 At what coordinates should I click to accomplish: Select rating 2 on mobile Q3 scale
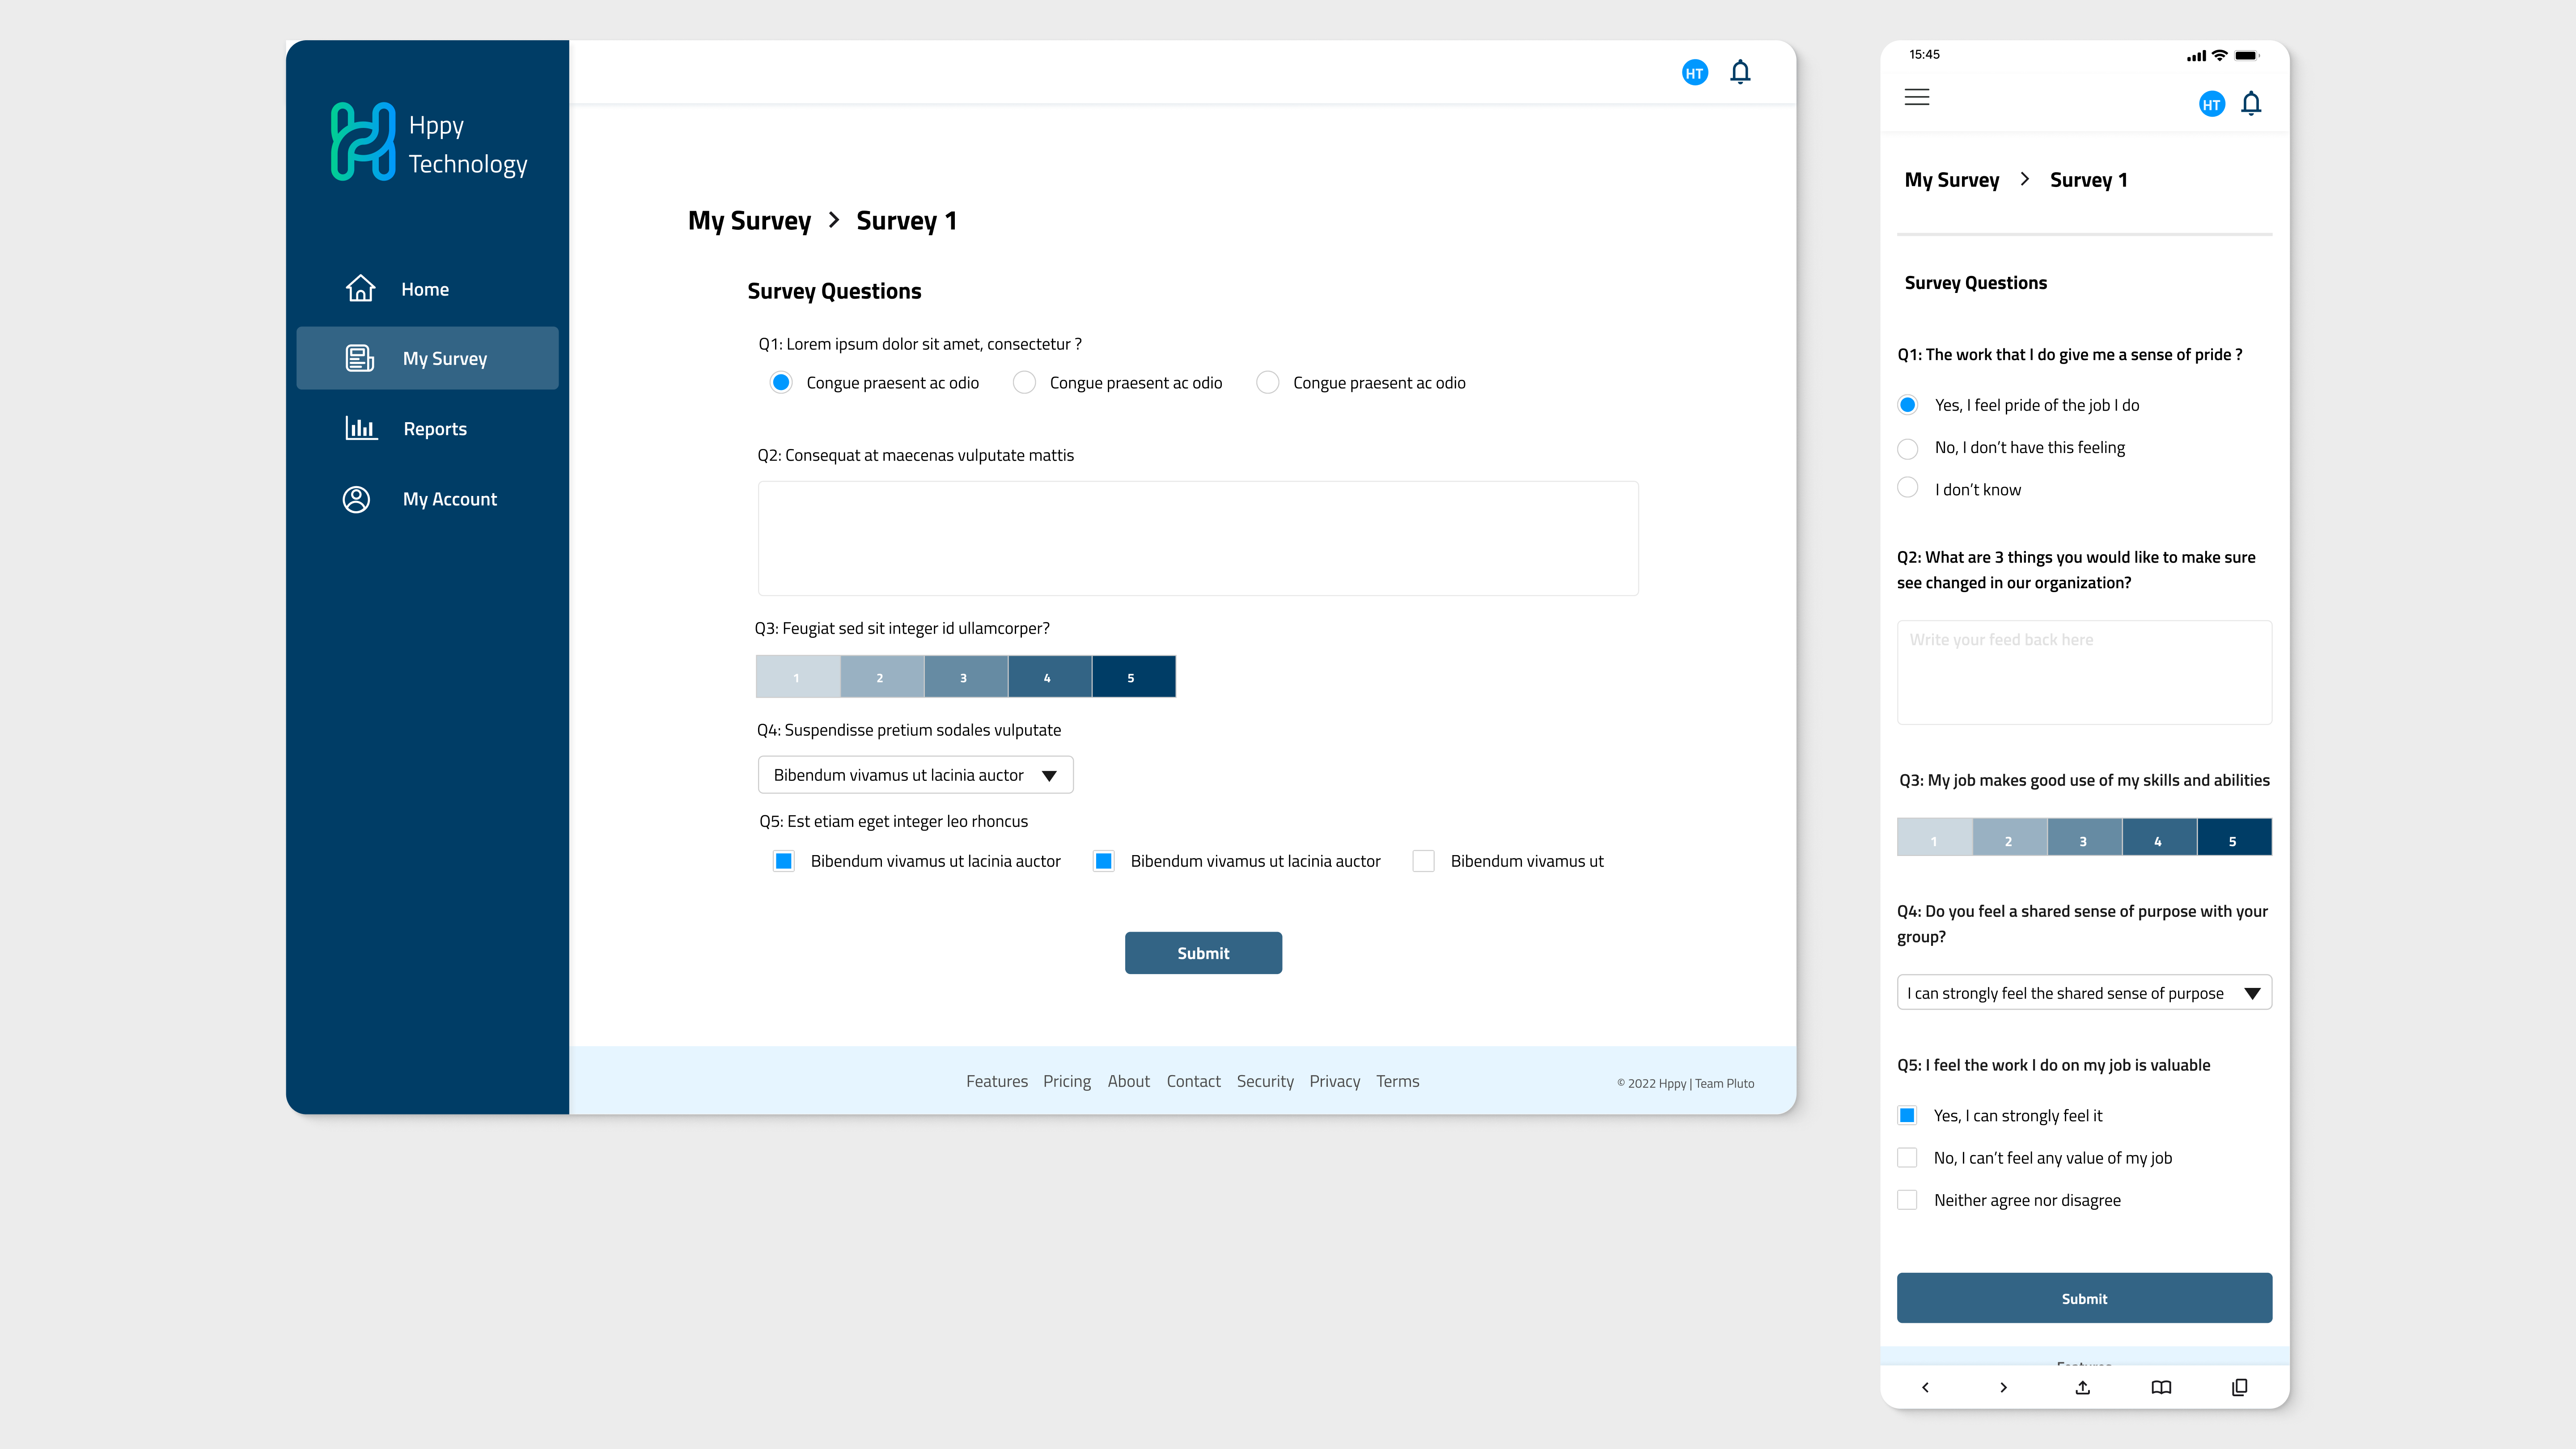tap(2009, 837)
